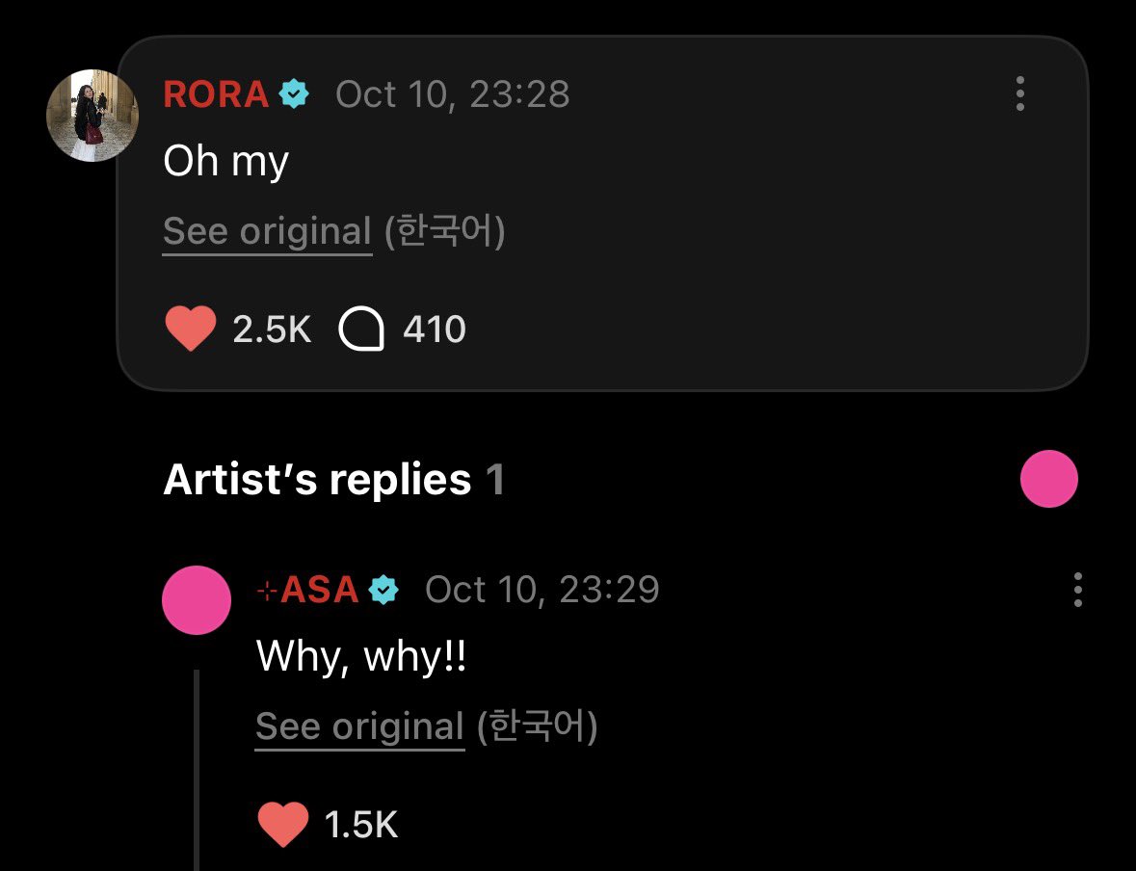The width and height of the screenshot is (1136, 871).
Task: Tap pink avatar beside Artist's replies
Action: pos(1049,479)
